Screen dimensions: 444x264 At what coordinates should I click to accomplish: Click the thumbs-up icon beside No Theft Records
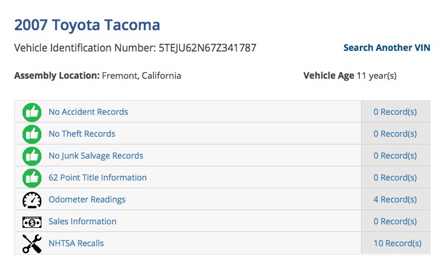click(32, 134)
